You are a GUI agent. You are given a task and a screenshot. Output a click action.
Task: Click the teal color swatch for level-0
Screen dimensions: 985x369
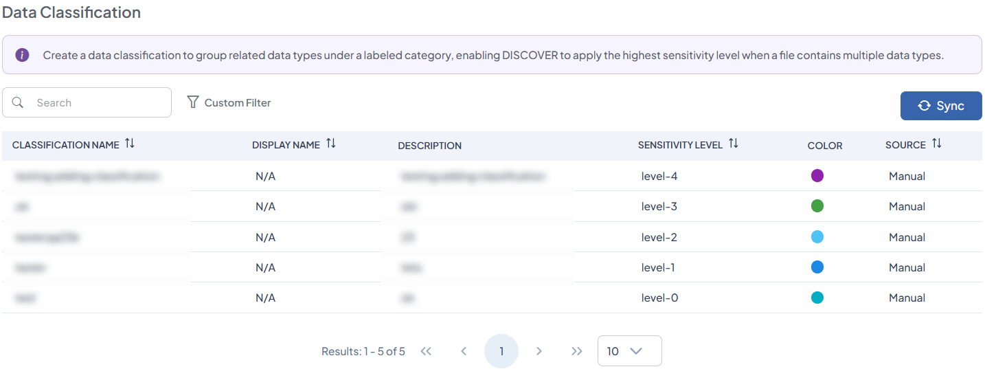pos(817,298)
